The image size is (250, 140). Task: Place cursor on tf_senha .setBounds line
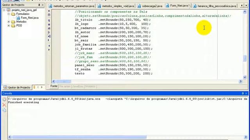click(112, 69)
